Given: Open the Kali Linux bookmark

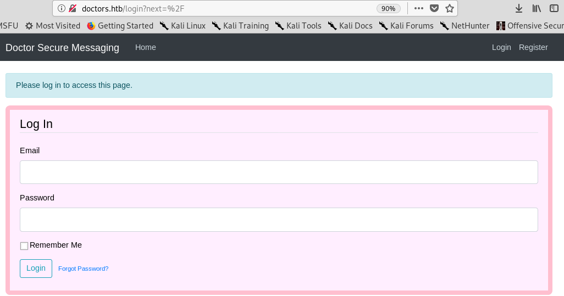Looking at the screenshot, I should point(183,25).
